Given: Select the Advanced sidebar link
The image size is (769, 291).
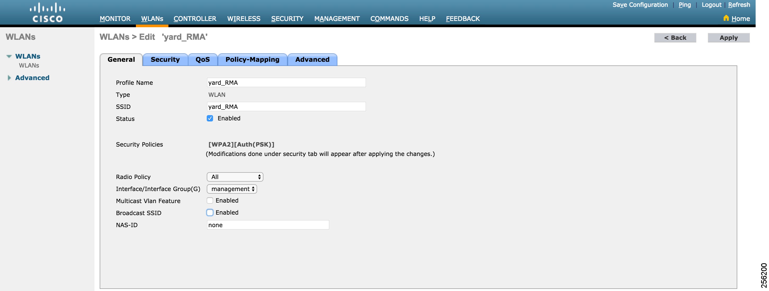Looking at the screenshot, I should click(32, 78).
